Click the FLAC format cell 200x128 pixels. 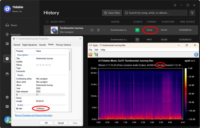point(149,30)
